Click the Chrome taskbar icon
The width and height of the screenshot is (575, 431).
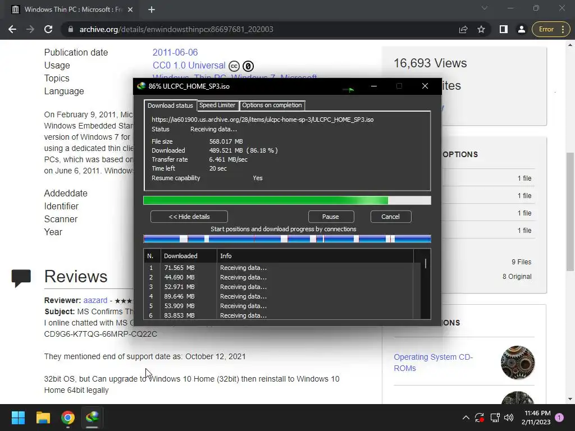tap(68, 418)
